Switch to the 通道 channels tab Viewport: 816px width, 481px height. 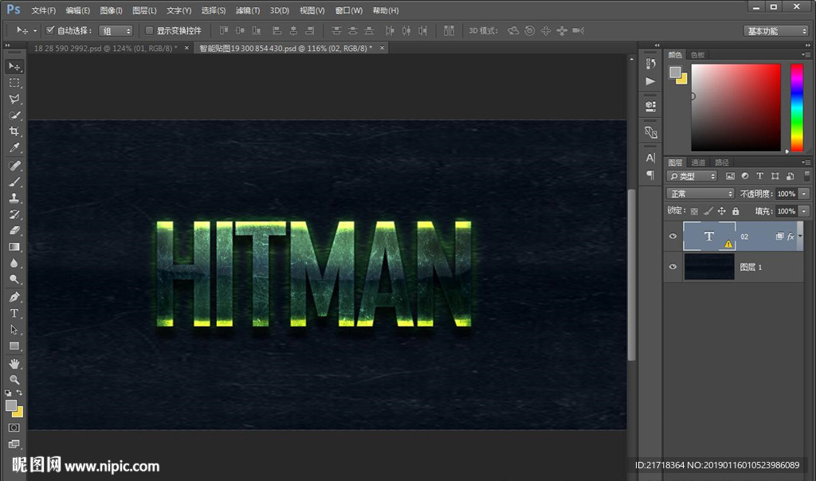[x=698, y=162]
